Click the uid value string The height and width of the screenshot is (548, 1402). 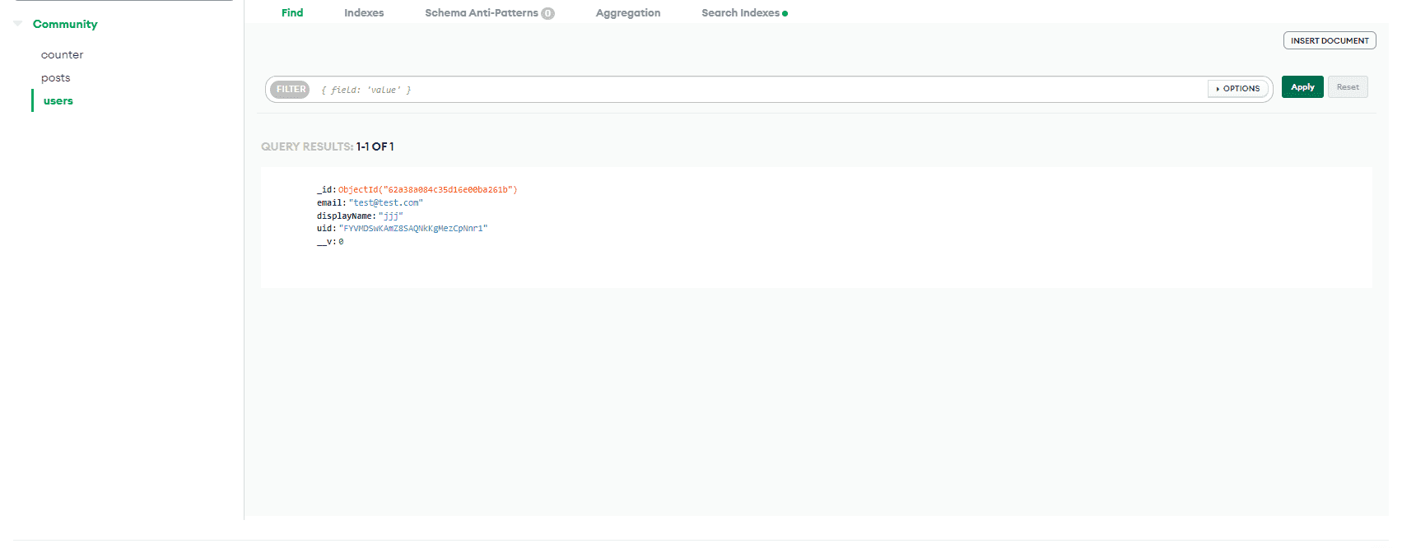(x=413, y=229)
